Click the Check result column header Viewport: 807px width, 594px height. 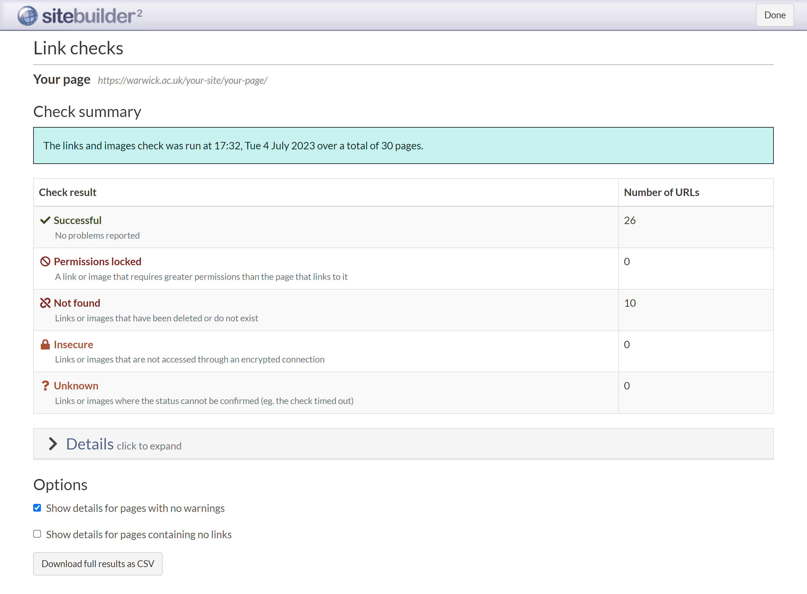[x=68, y=192]
